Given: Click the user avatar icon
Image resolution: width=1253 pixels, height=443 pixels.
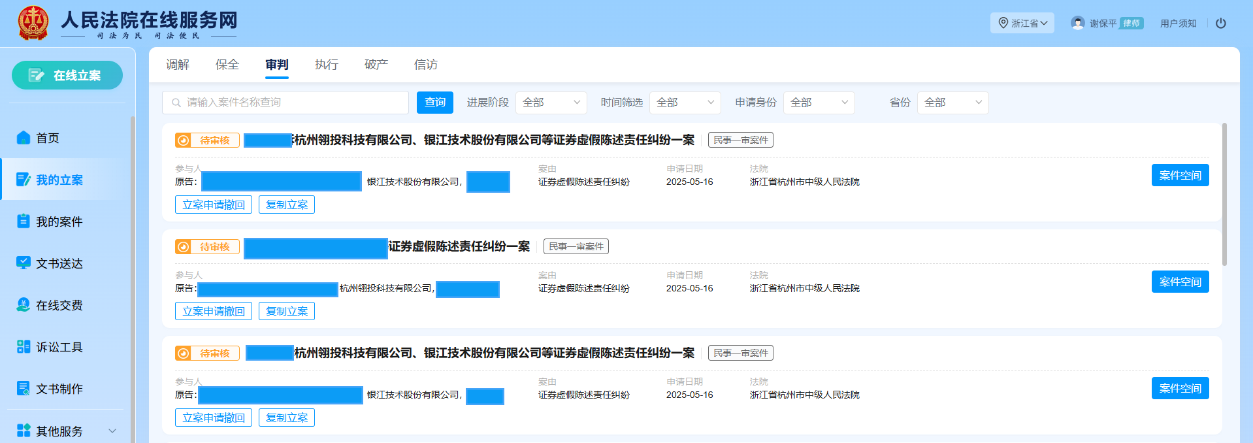Looking at the screenshot, I should 1078,23.
